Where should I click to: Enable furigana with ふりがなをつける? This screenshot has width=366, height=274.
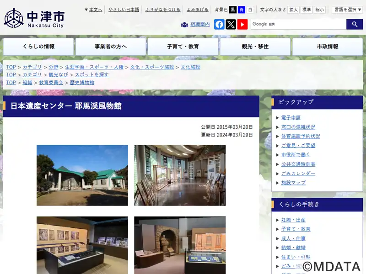click(163, 10)
